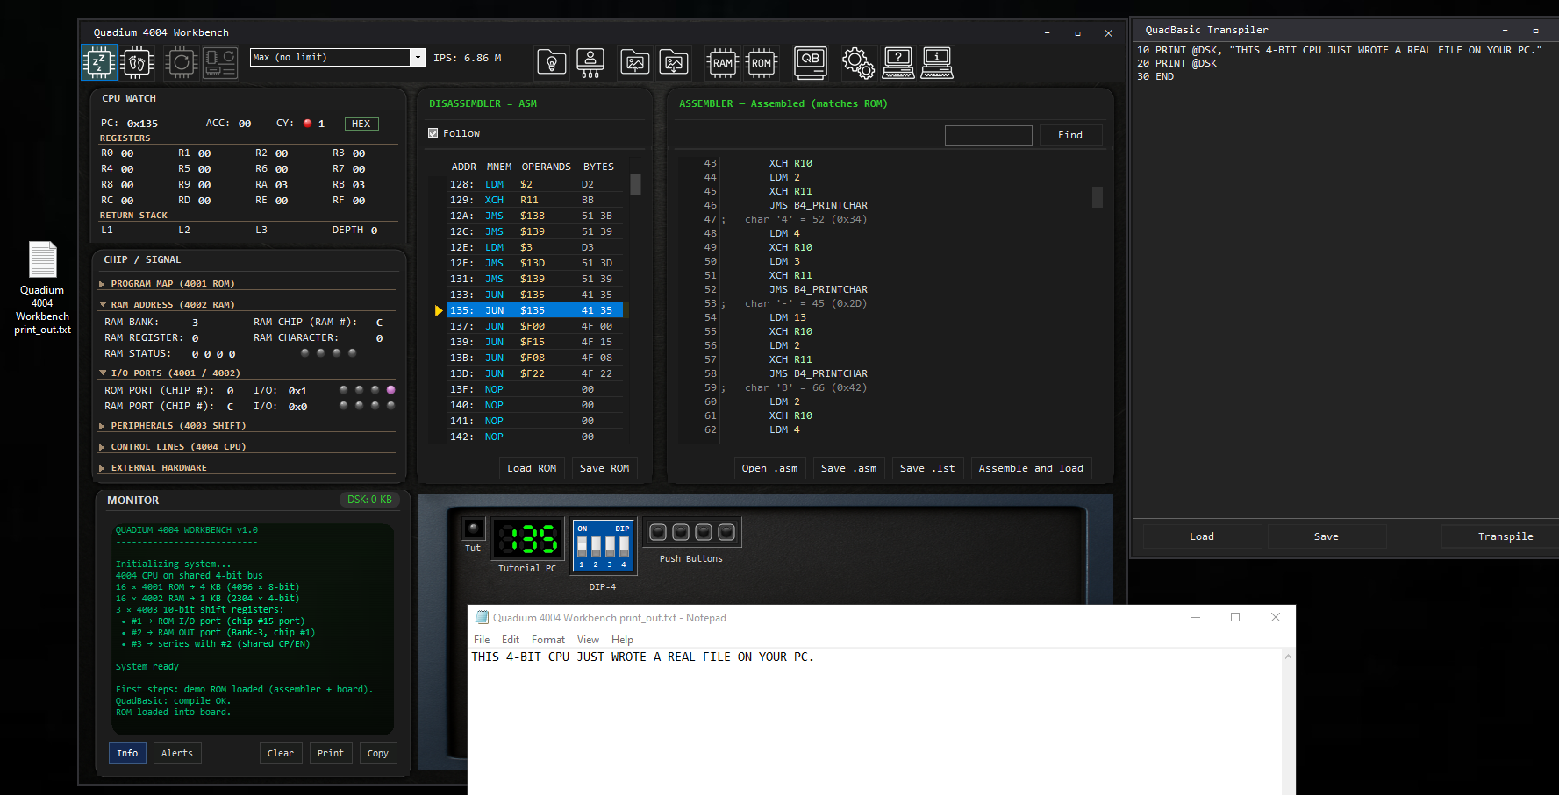The image size is (1559, 795).
Task: Flip DIP switch number 1
Action: coord(582,546)
